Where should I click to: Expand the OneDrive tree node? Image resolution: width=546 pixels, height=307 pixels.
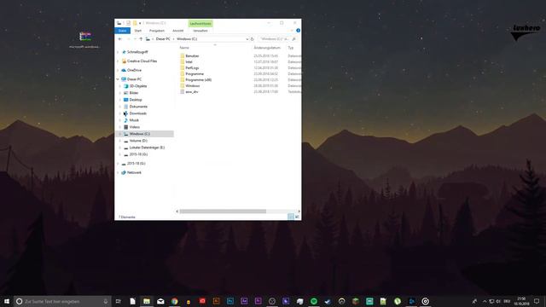[x=118, y=70]
